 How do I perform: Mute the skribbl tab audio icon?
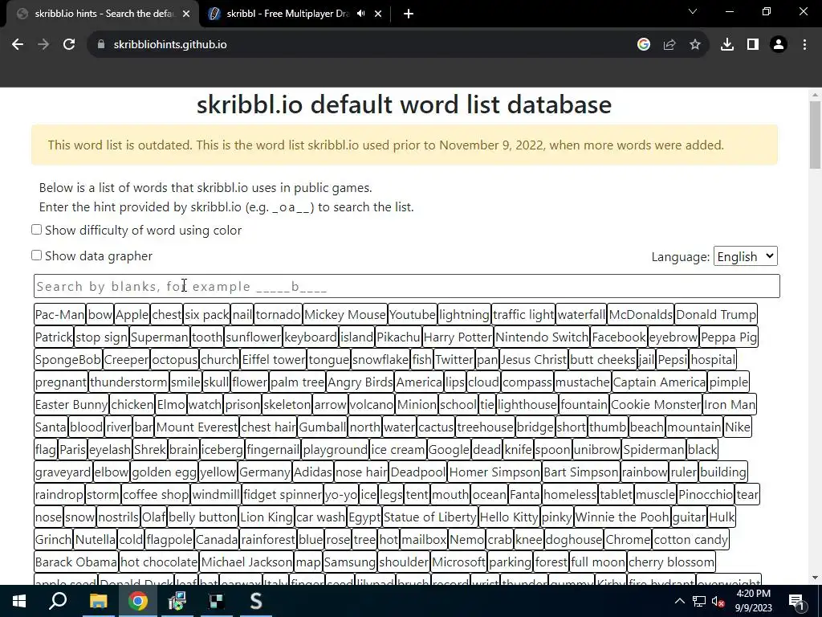click(360, 14)
